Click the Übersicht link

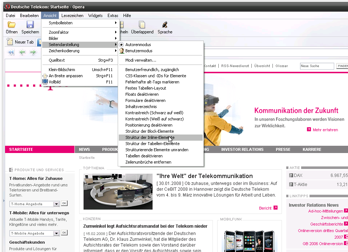(262, 66)
